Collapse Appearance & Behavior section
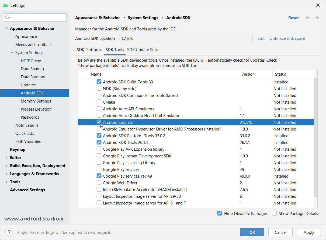This screenshot has height=240, width=326. click(x=6, y=29)
